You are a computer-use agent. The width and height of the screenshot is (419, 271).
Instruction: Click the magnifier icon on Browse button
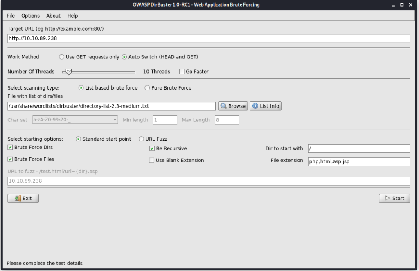223,106
